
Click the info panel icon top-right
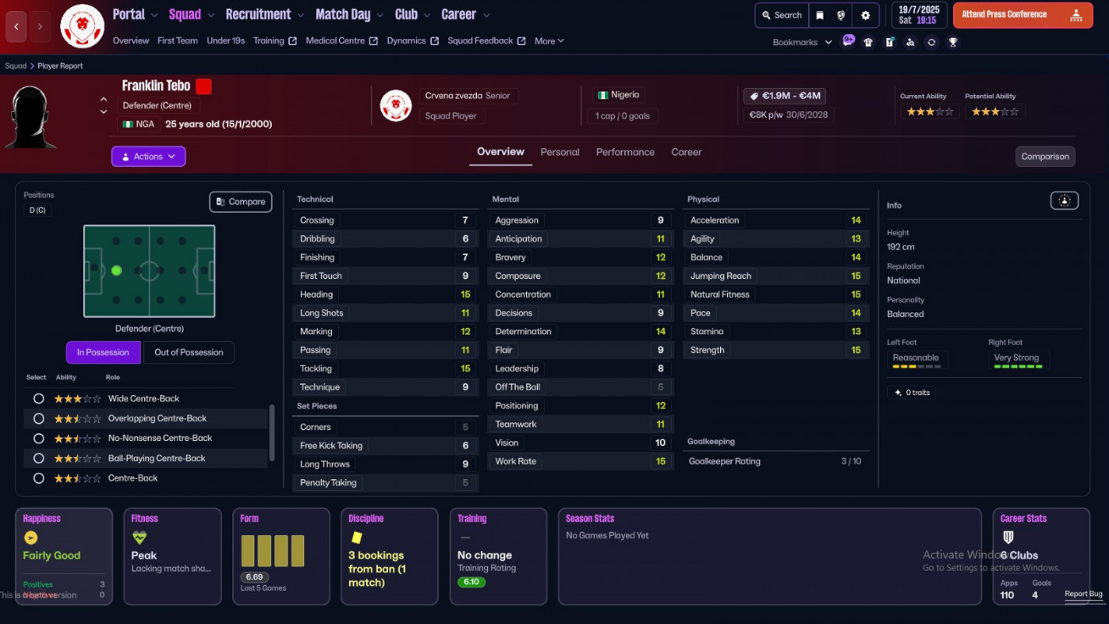coord(1064,201)
